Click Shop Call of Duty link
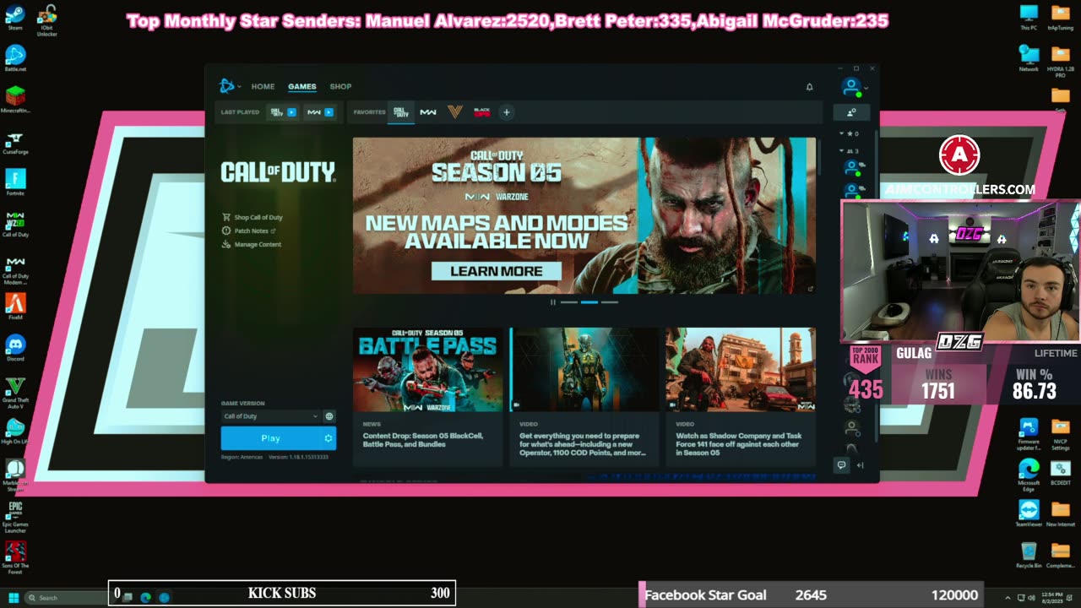Image resolution: width=1081 pixels, height=608 pixels. coord(252,217)
